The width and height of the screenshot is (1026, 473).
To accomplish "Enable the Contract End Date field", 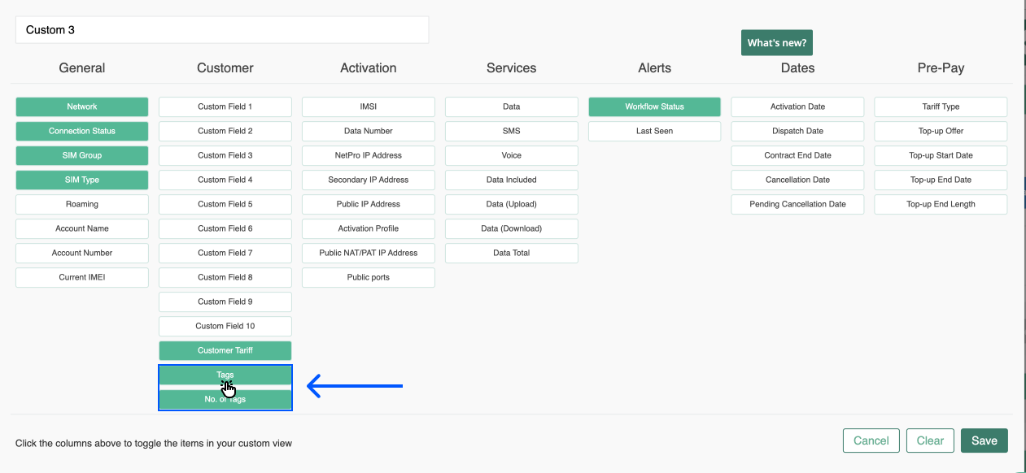I will (x=797, y=155).
